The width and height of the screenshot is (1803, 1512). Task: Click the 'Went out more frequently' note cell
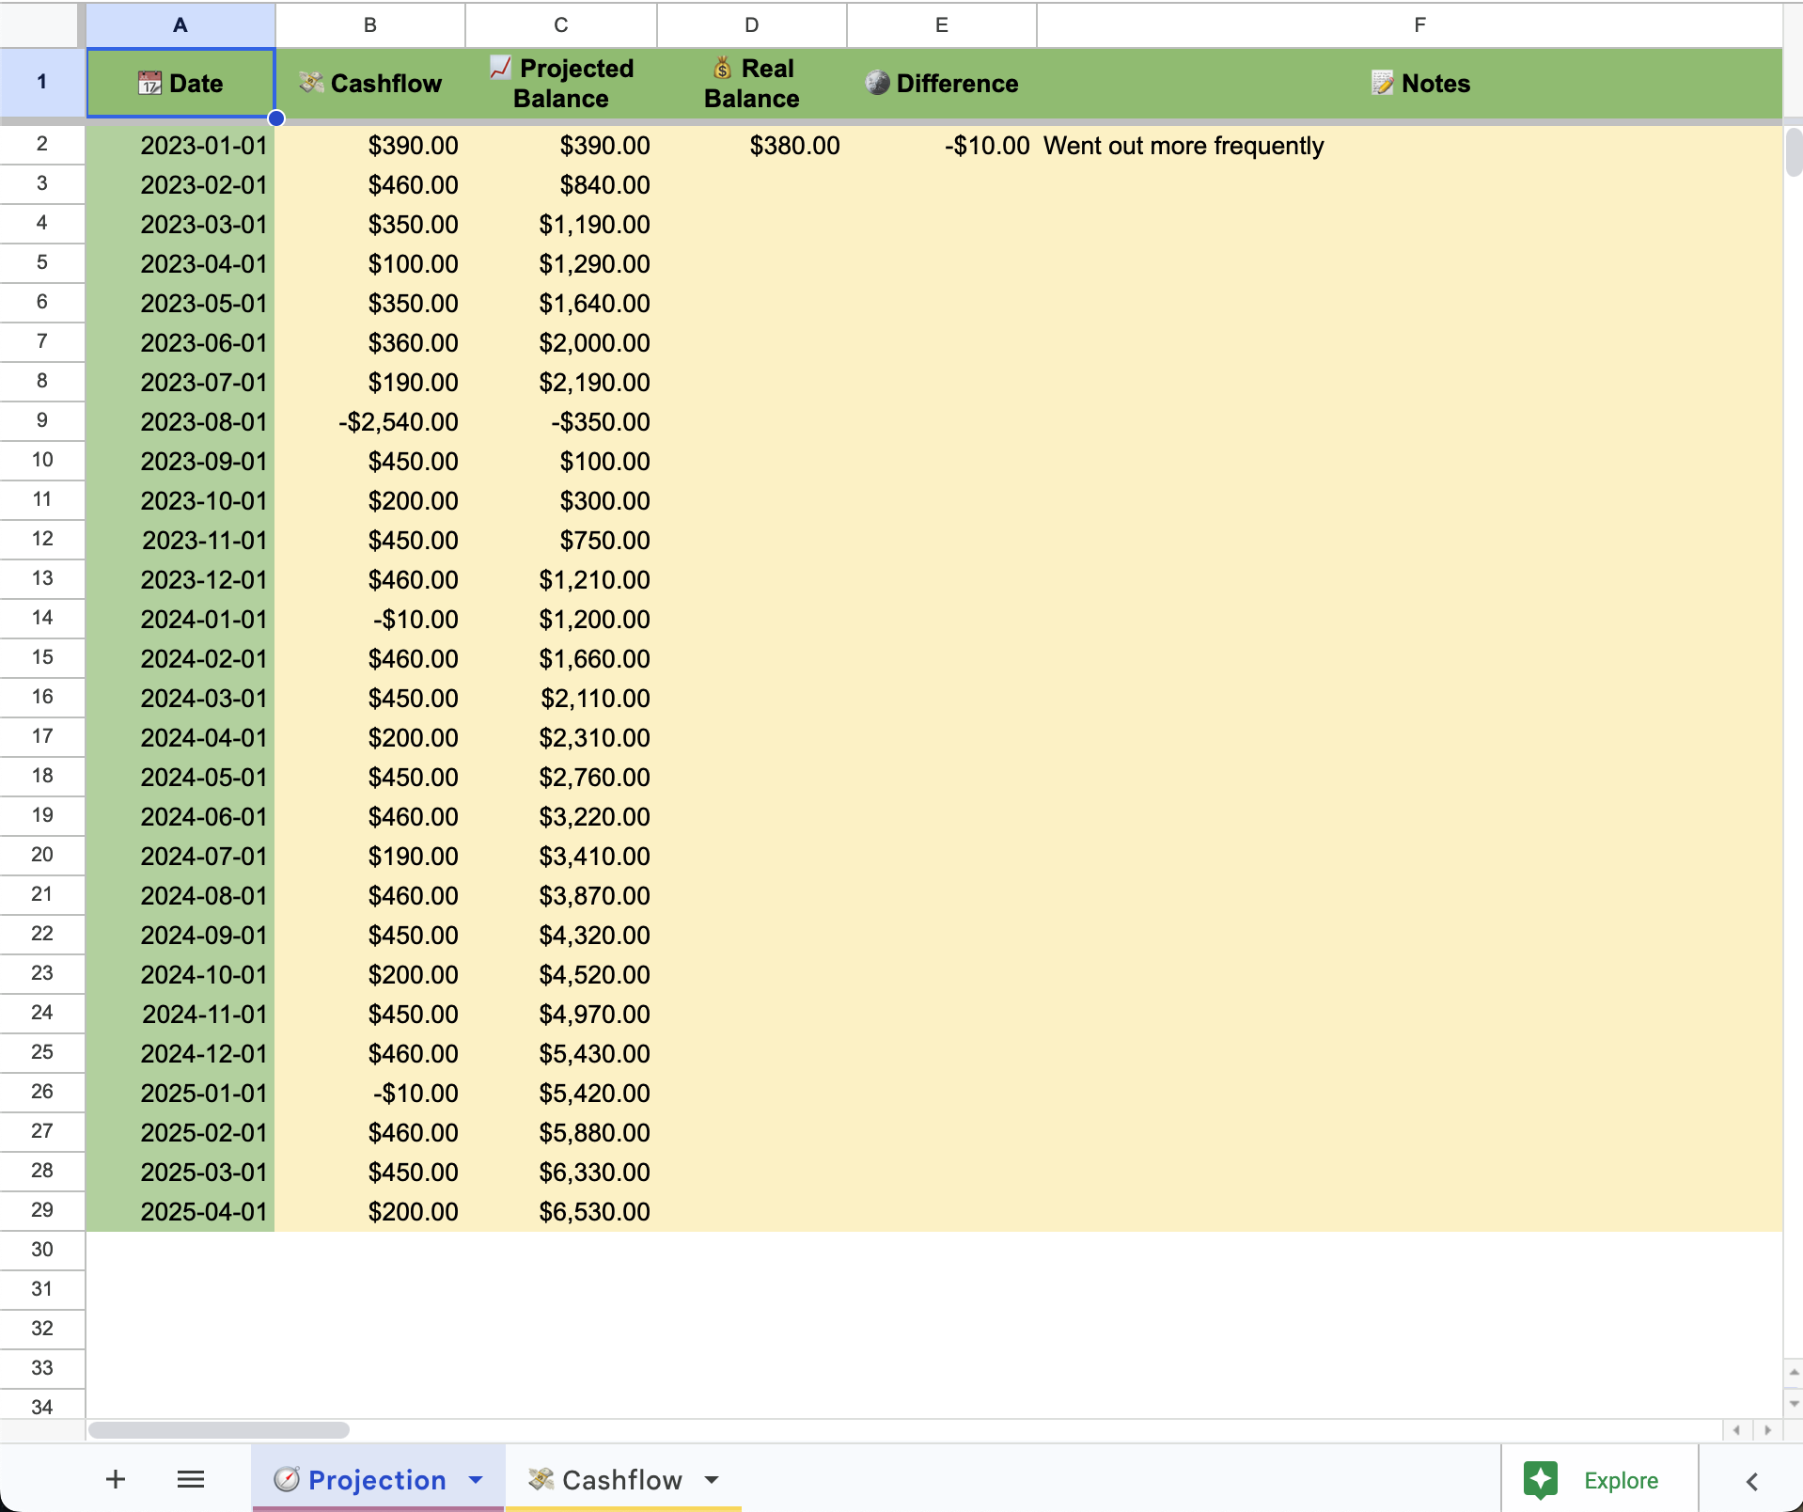(1183, 146)
